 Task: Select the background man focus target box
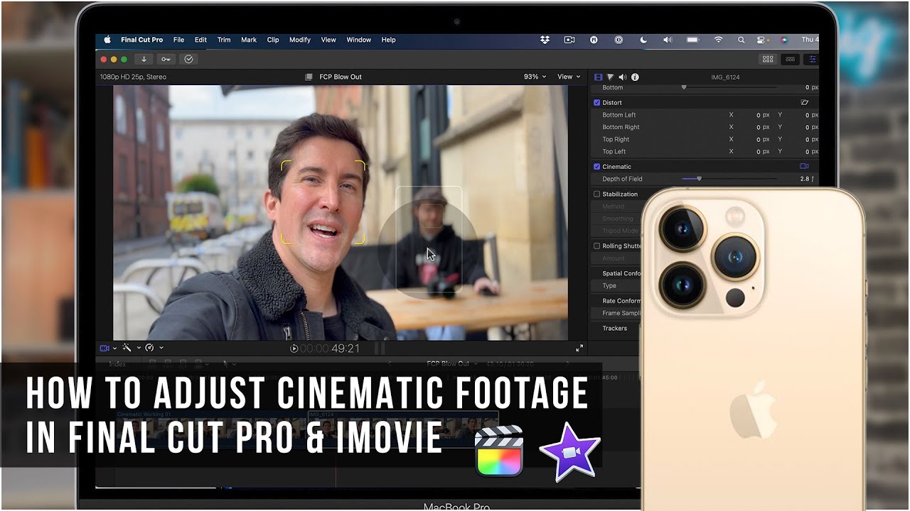429,239
